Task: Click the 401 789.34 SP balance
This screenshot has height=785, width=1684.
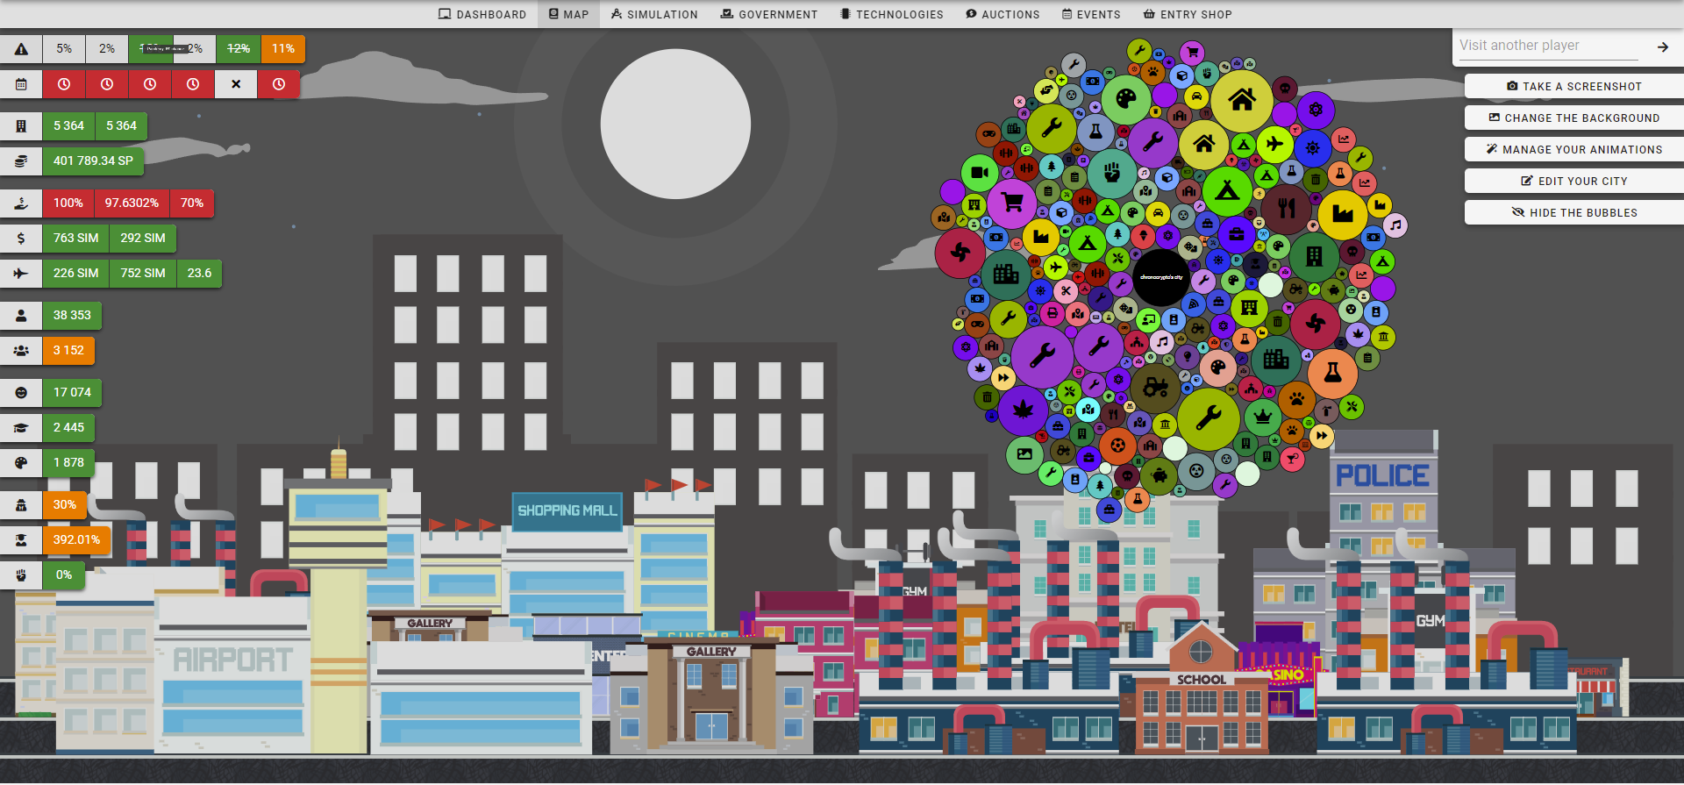Action: tap(93, 161)
